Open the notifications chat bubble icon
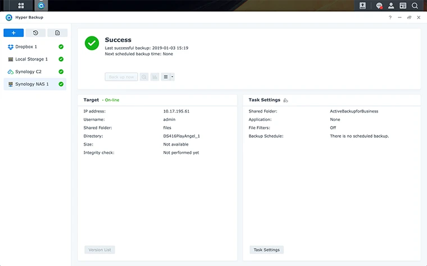 (x=379, y=6)
